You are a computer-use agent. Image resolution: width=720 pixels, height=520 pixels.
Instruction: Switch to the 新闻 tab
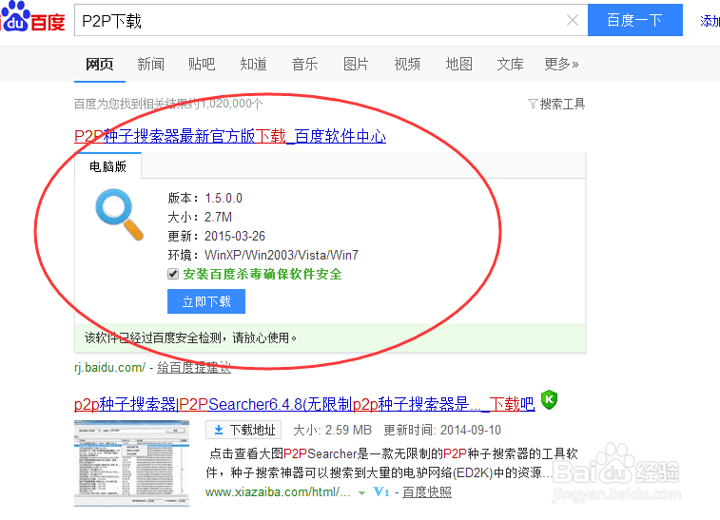coord(150,64)
